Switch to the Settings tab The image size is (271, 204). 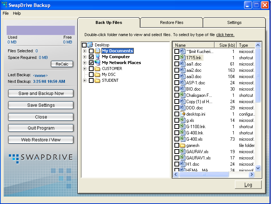point(234,22)
